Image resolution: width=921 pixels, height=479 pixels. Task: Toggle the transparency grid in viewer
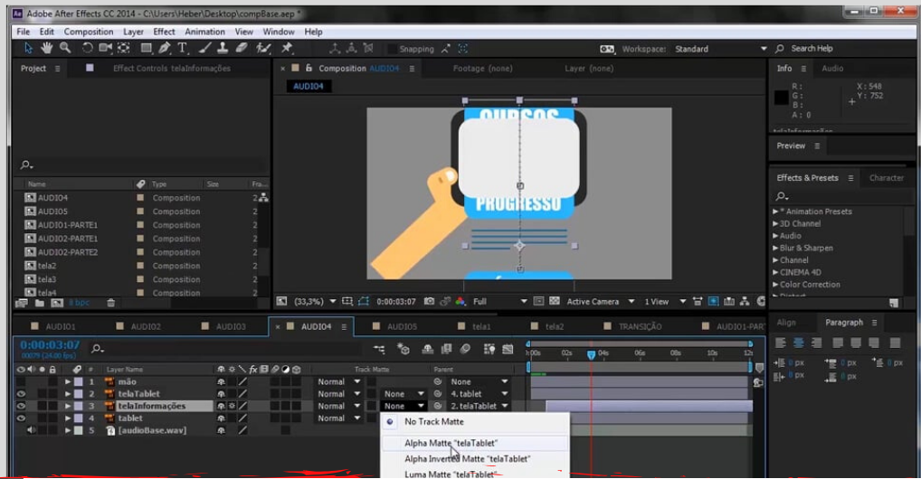click(555, 301)
